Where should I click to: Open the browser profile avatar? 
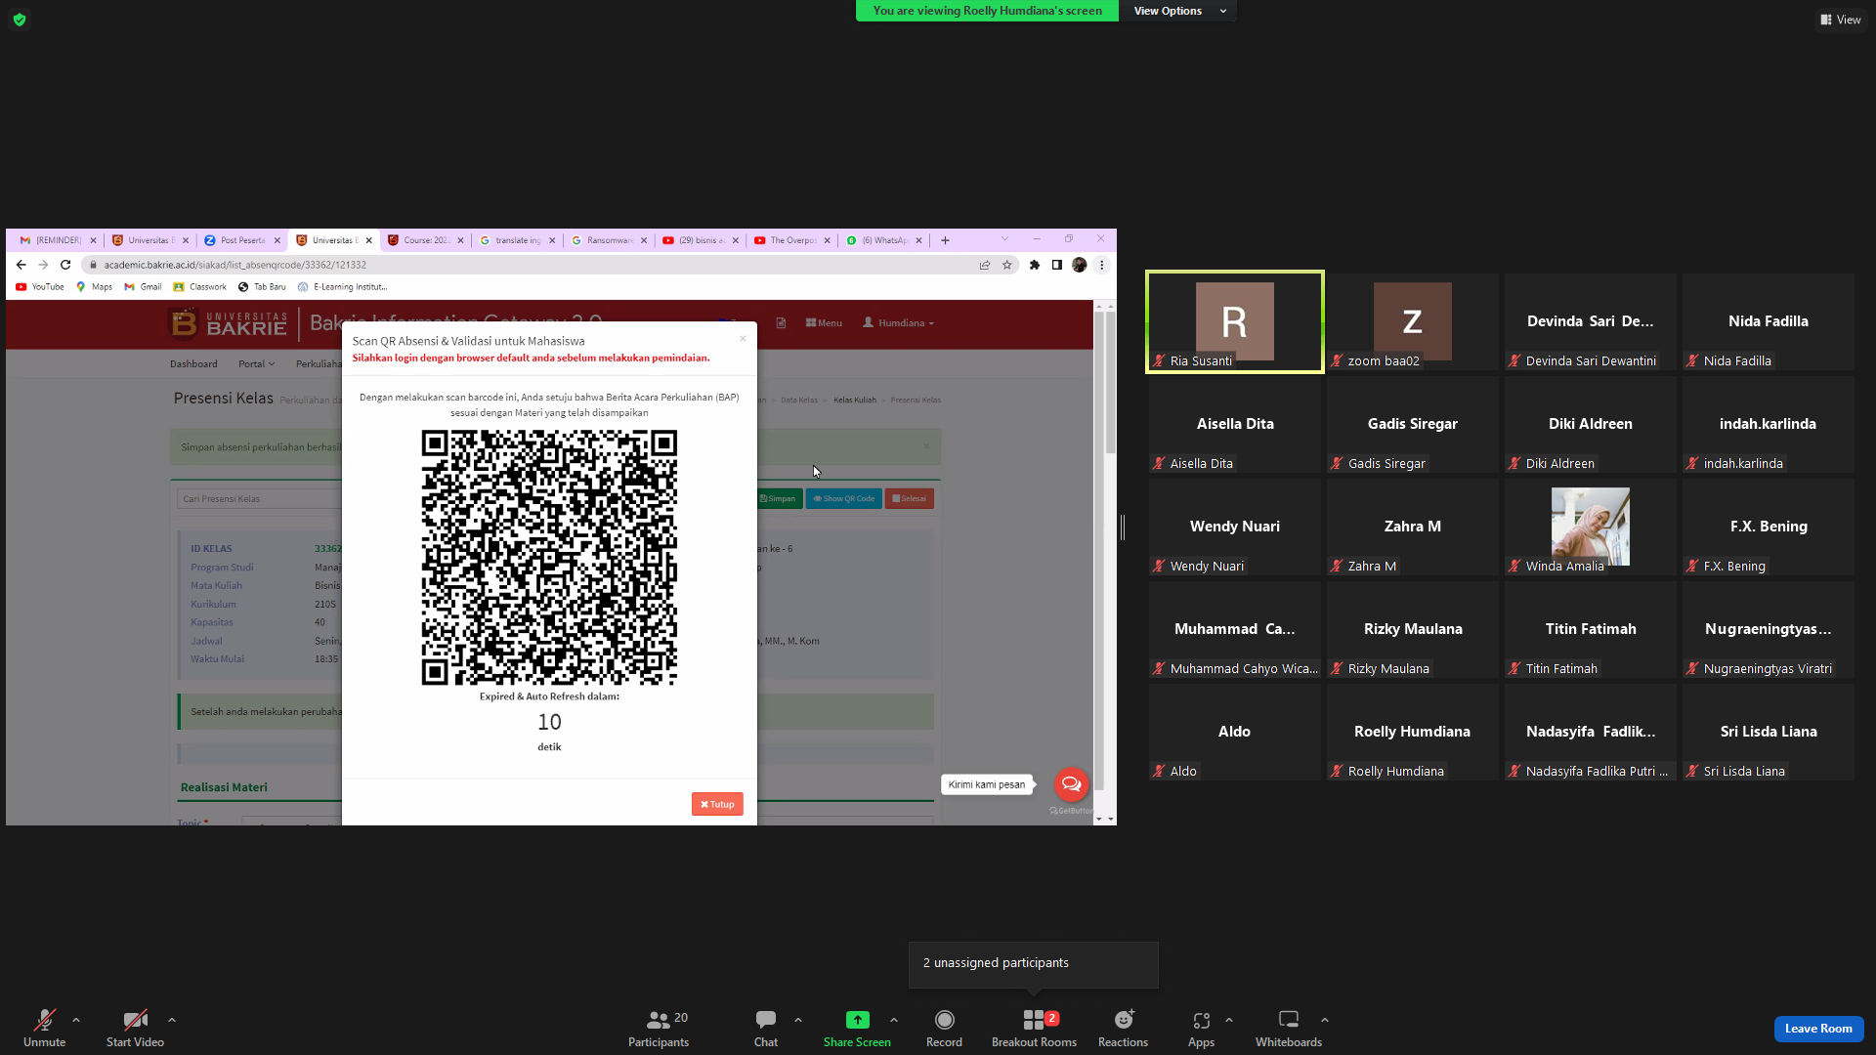pyautogui.click(x=1080, y=265)
